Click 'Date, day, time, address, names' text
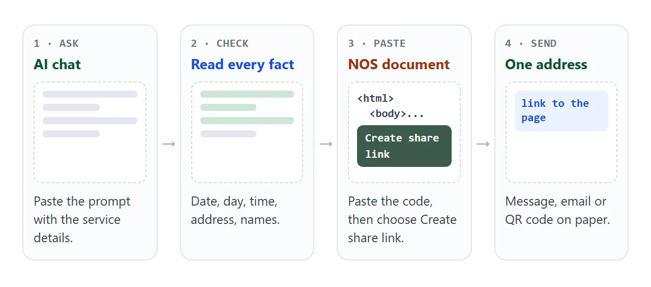Screen dimensions: 651x287 pyautogui.click(x=235, y=211)
